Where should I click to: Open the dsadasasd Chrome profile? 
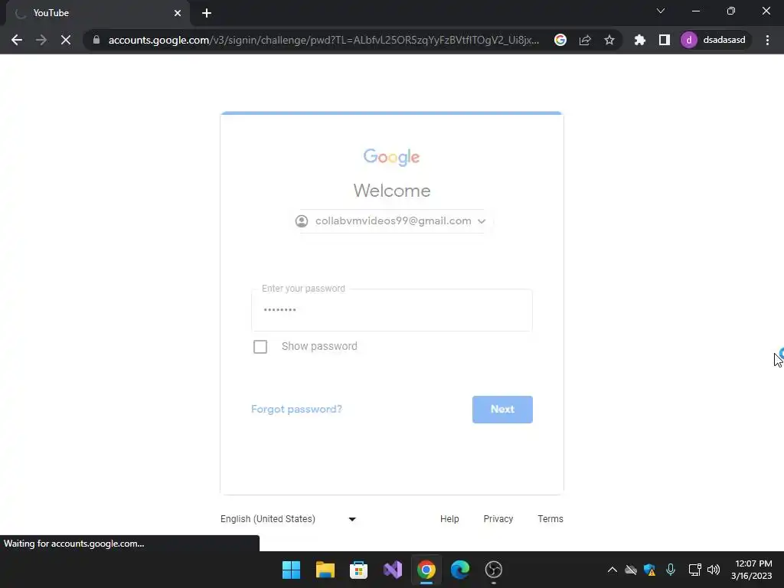pos(715,40)
